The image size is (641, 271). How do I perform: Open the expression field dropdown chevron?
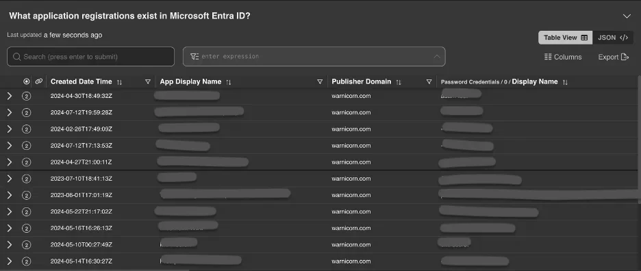coord(437,56)
